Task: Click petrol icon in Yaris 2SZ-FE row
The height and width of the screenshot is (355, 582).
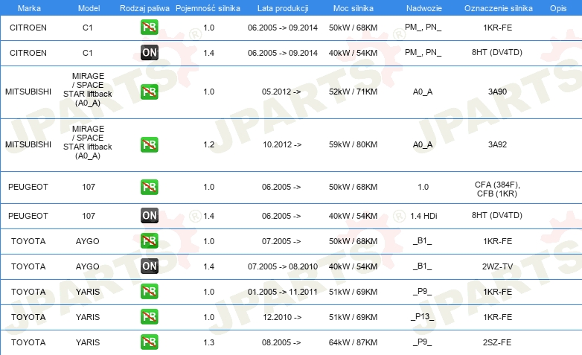Action: click(149, 342)
